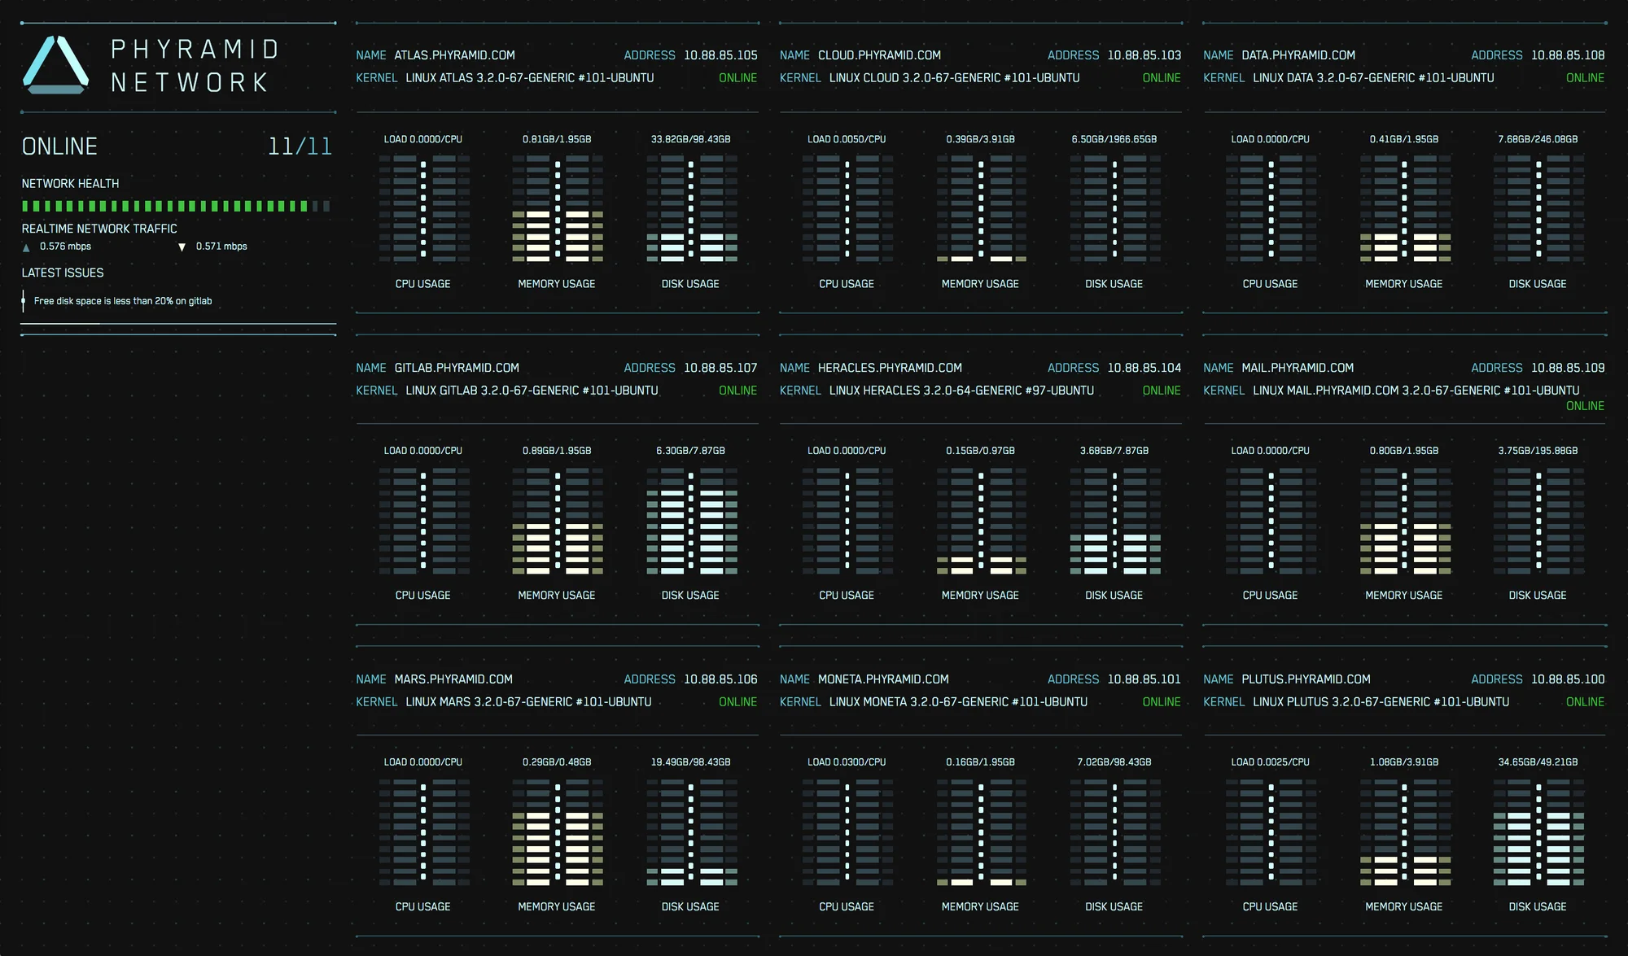1628x956 pixels.
Task: Click the 6.30GB/7.87GB disk value
Action: coord(691,451)
